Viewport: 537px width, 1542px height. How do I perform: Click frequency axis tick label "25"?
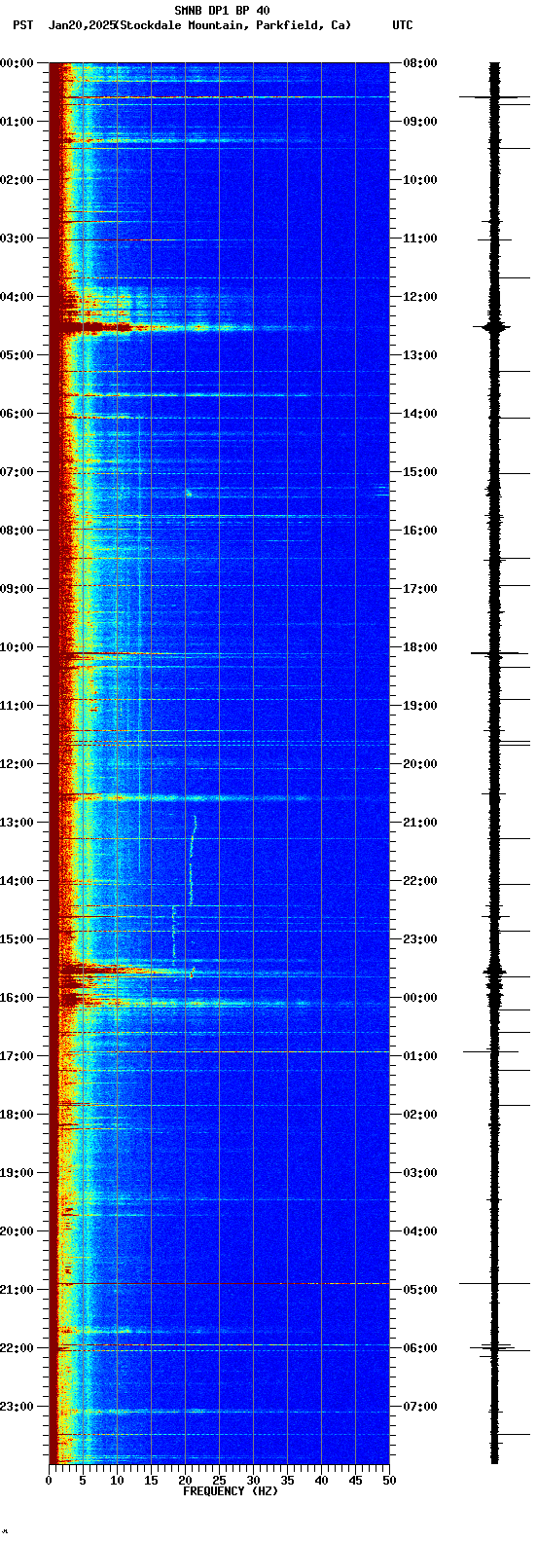tap(219, 1481)
